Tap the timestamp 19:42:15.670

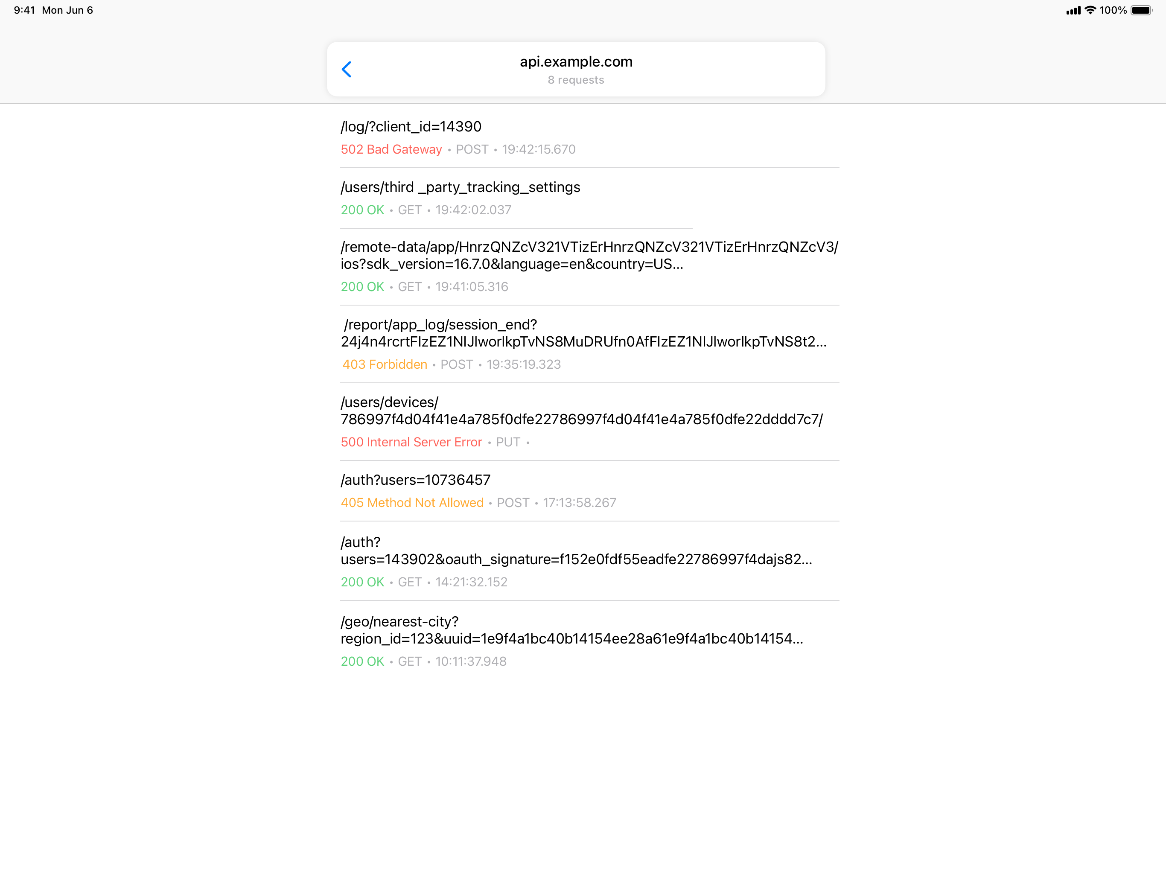[x=538, y=149]
